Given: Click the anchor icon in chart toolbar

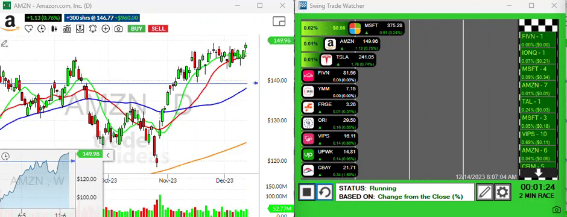Looking at the screenshot, I should click(x=80, y=29).
